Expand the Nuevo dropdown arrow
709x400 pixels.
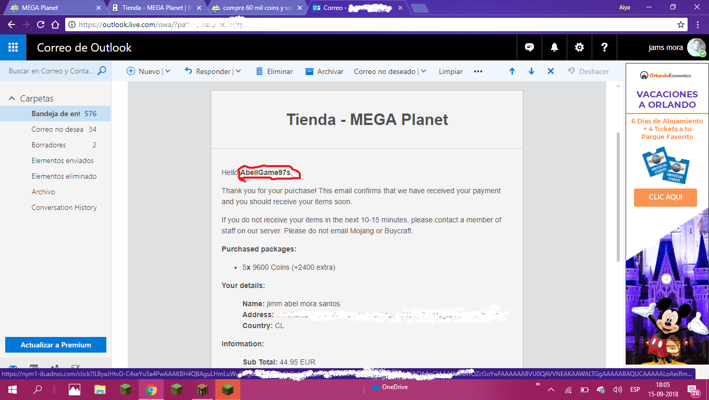click(x=167, y=71)
